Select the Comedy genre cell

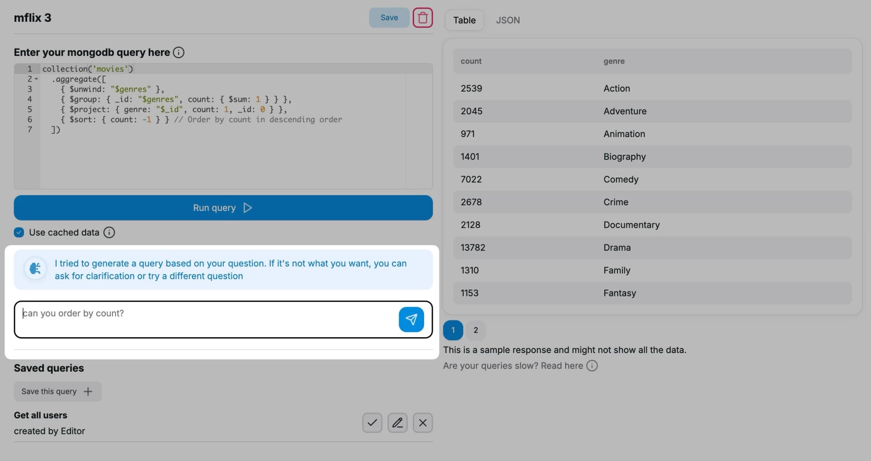[x=621, y=179]
